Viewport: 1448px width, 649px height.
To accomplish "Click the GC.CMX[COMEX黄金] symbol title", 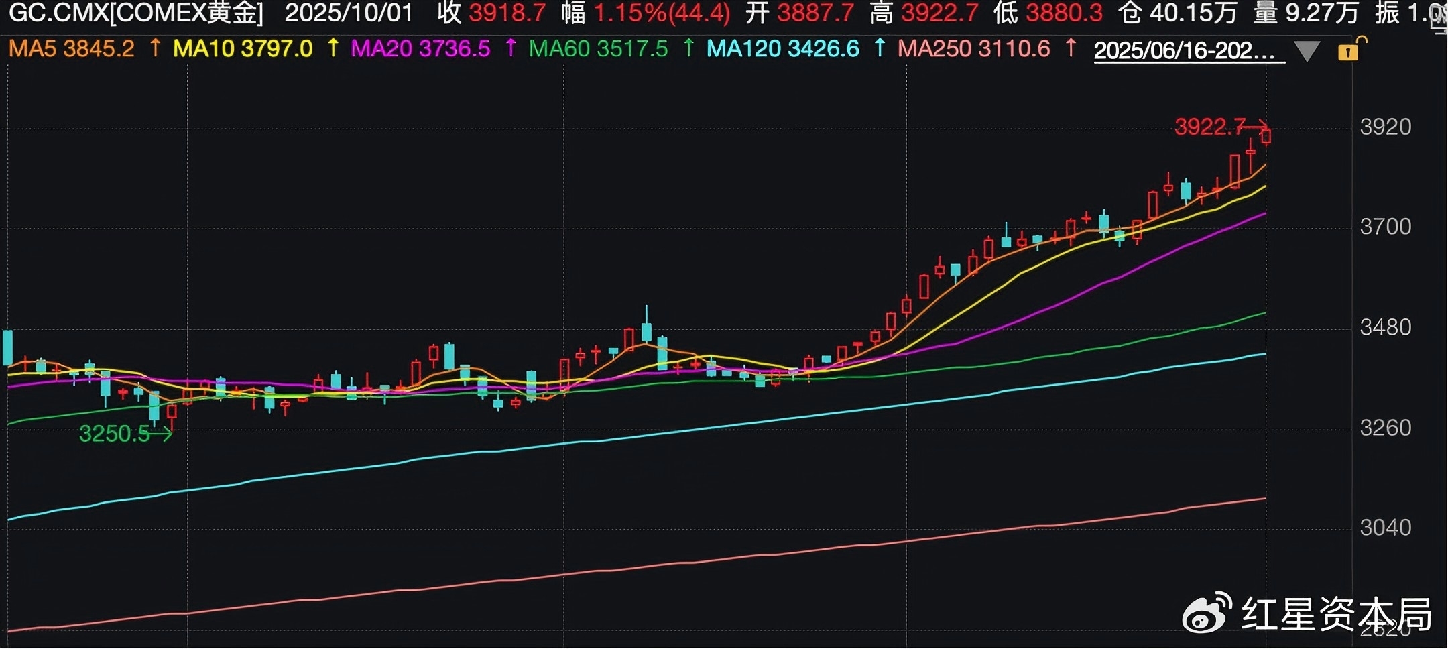I will [x=136, y=13].
